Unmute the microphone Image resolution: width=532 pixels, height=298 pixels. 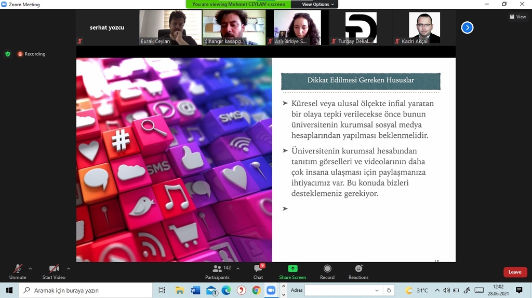[x=18, y=272]
